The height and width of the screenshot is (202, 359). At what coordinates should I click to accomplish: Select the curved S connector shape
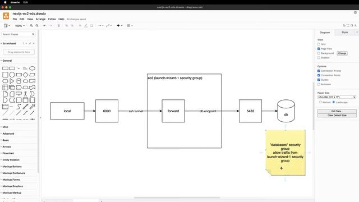[x=19, y=107]
